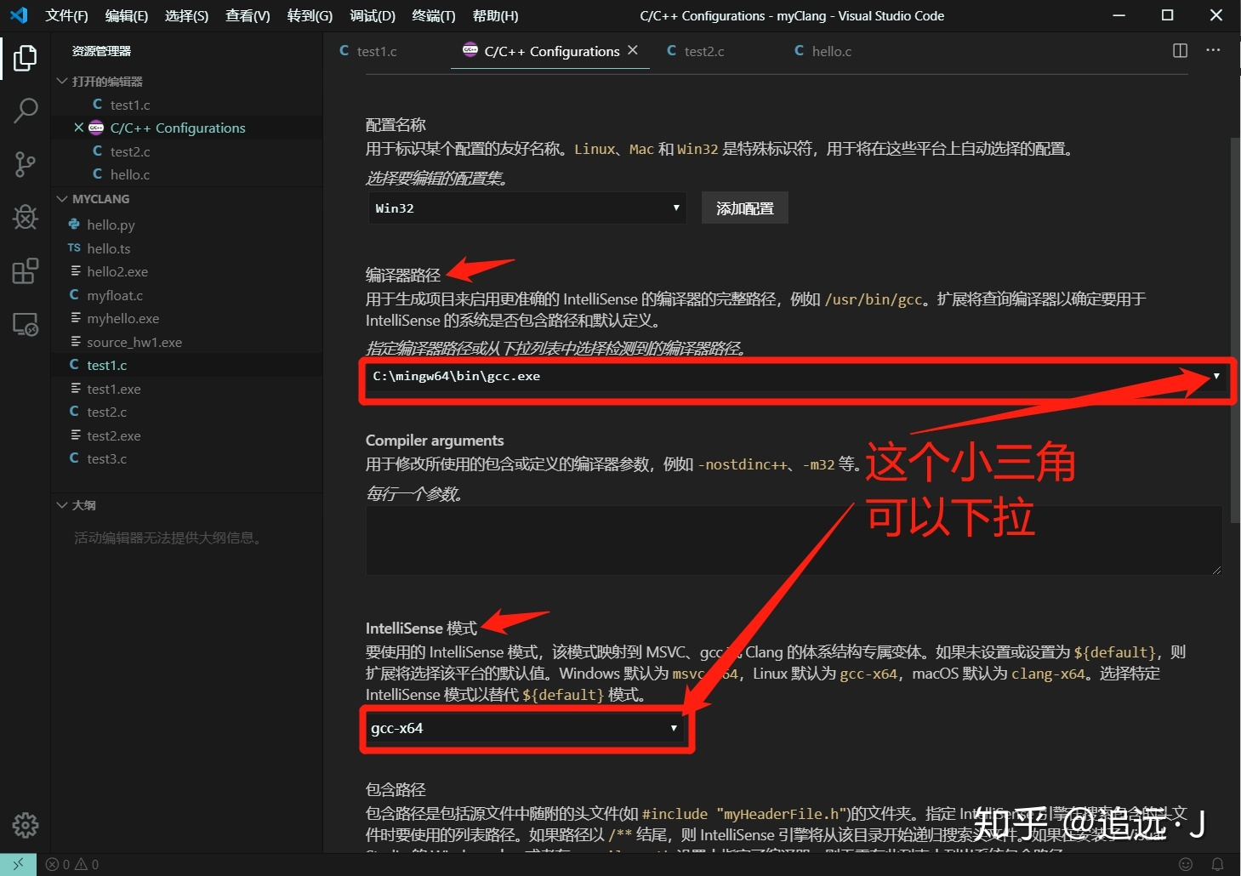The width and height of the screenshot is (1241, 876).
Task: Open the Remote Explorer icon
Action: coord(26,324)
